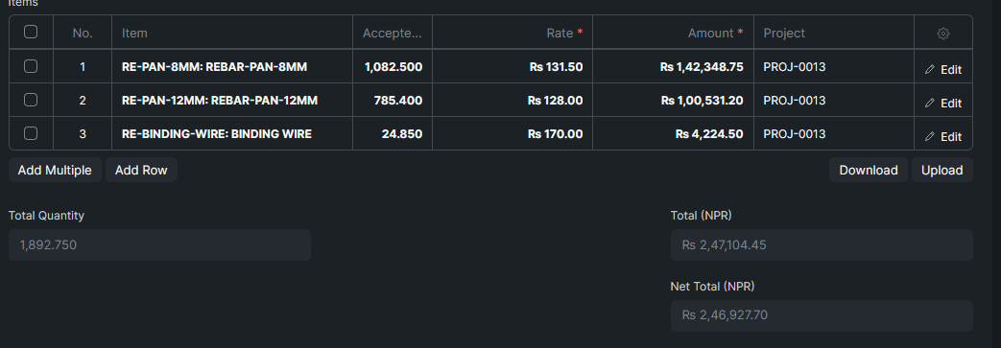Click Rs 131.50 rate cell
The image size is (1001, 348).
(x=512, y=66)
